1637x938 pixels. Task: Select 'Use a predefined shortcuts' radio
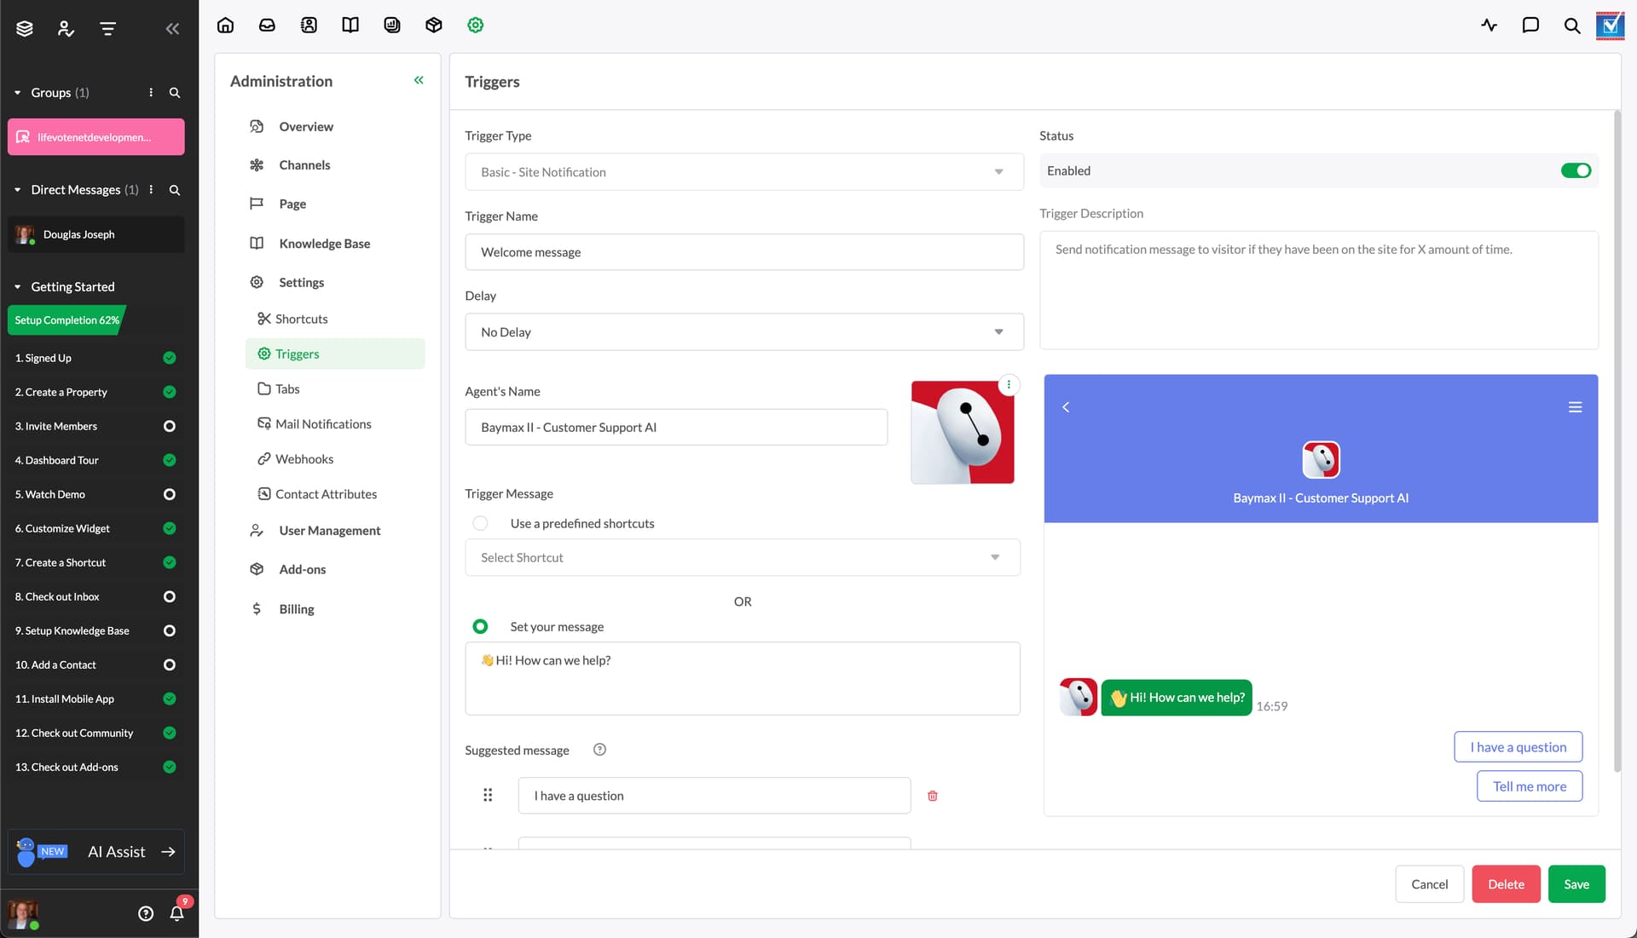point(481,523)
